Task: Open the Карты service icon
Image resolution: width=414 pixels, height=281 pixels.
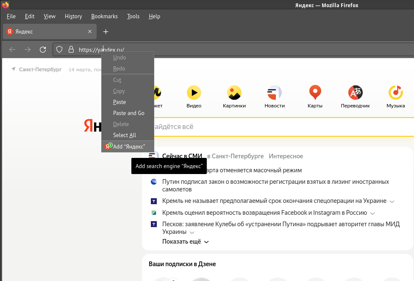Action: pyautogui.click(x=315, y=93)
